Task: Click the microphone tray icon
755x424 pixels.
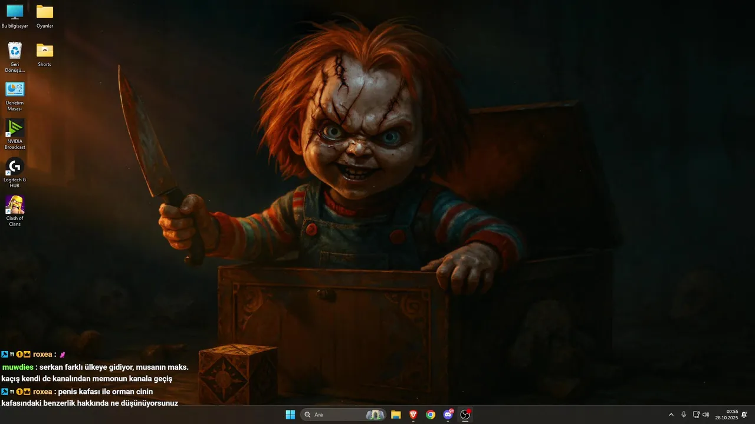Action: 684,415
